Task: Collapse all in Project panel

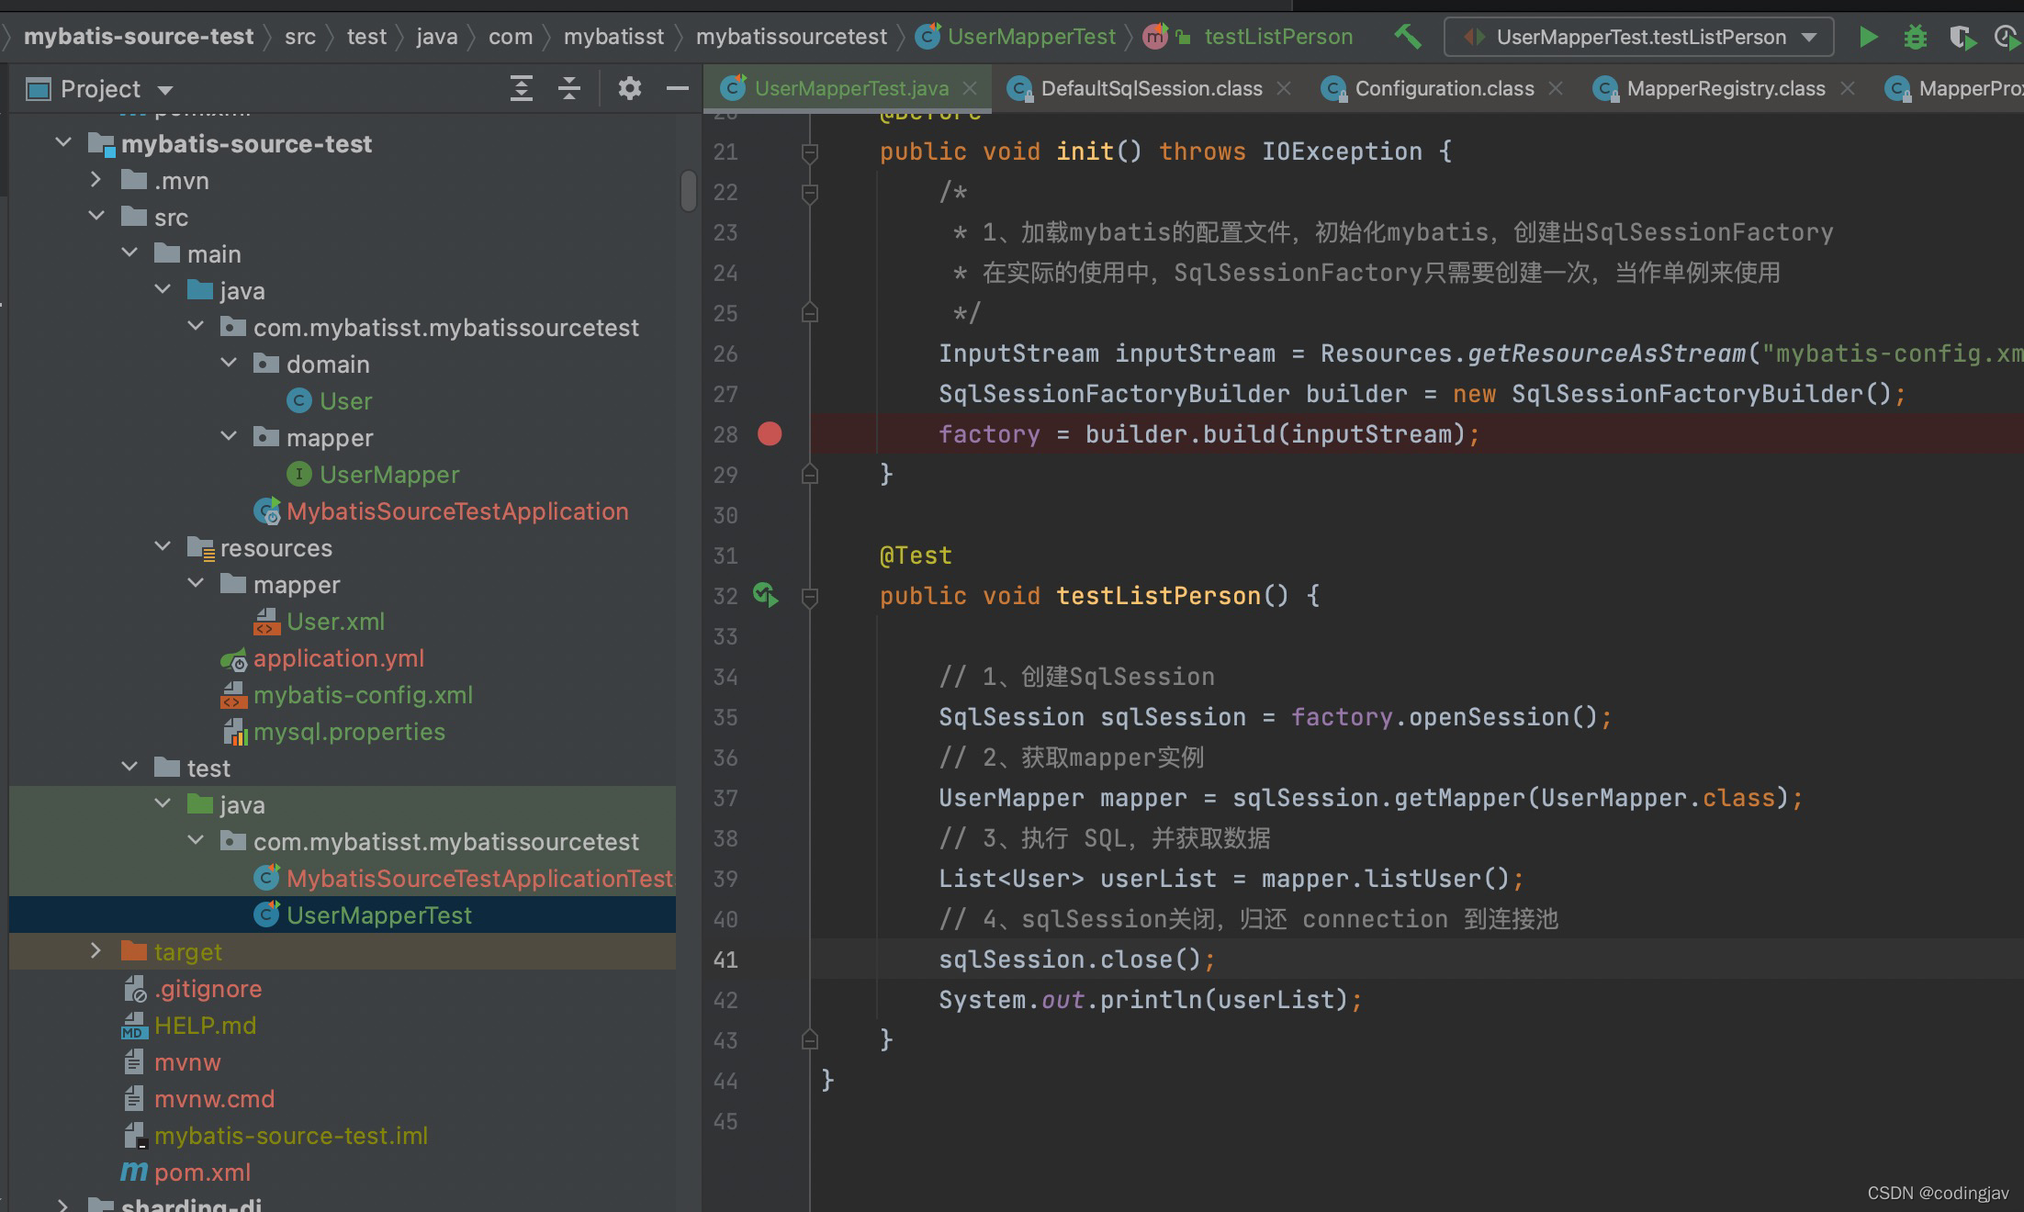Action: [x=569, y=88]
